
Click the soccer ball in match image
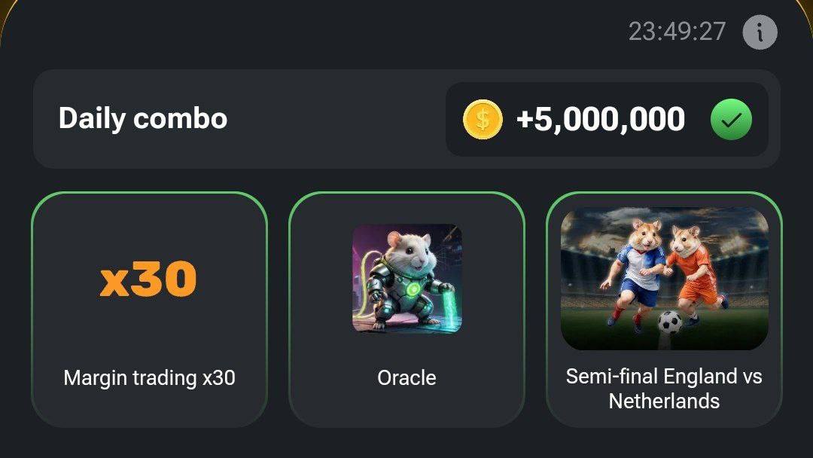click(x=670, y=322)
